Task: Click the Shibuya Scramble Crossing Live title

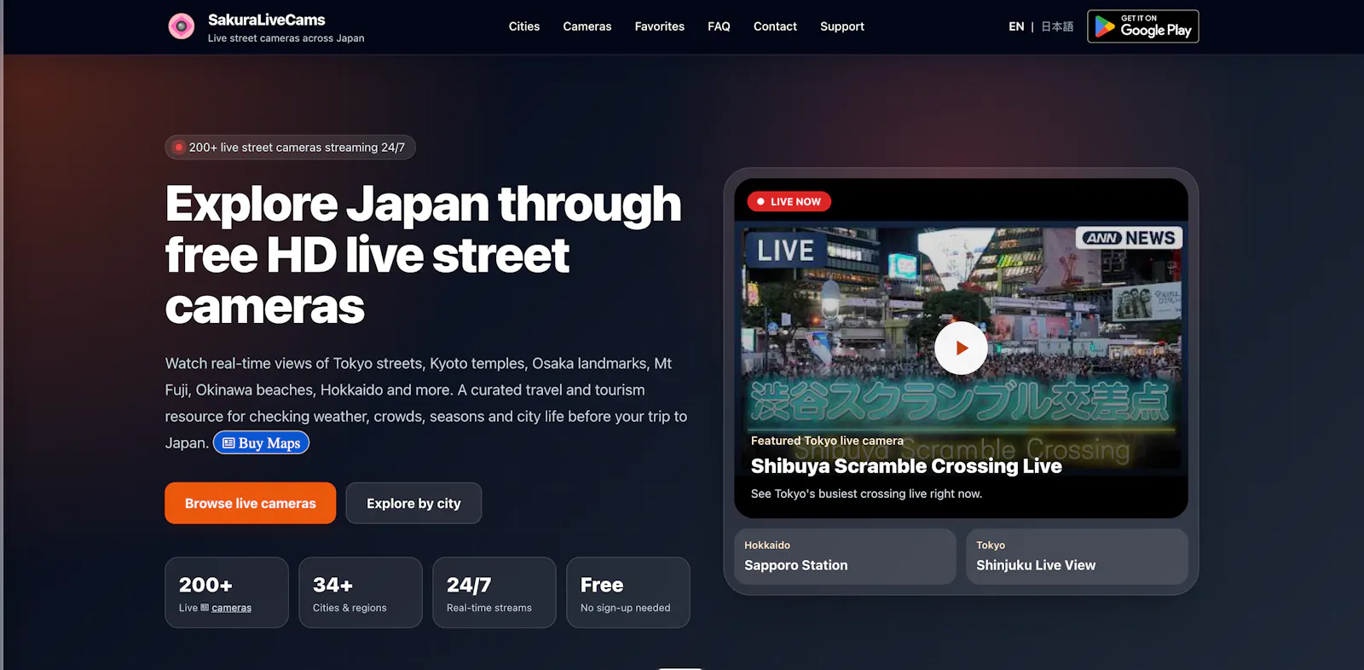Action: [906, 466]
